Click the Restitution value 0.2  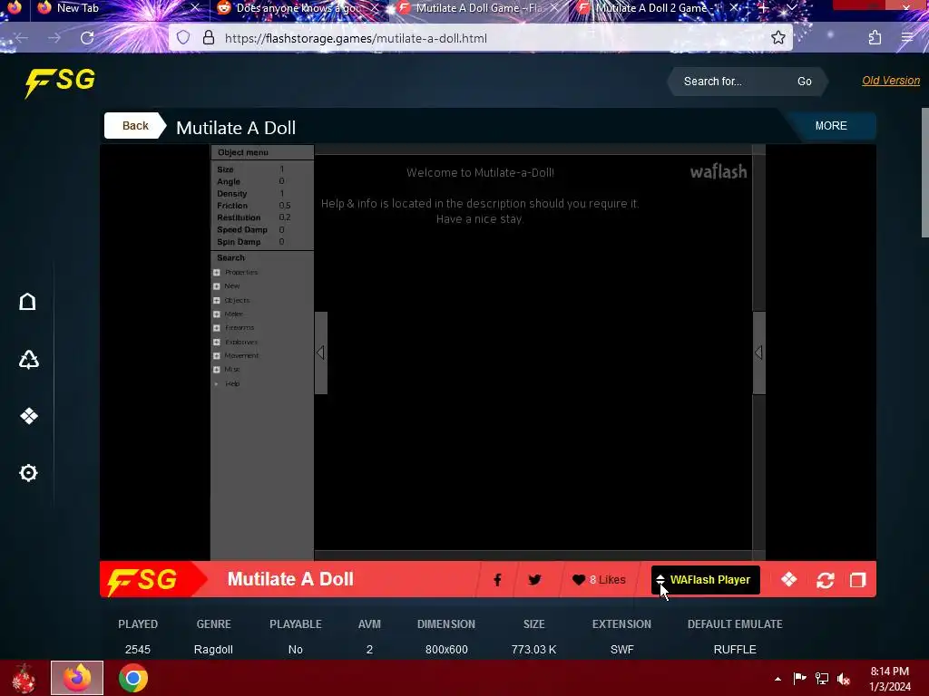click(284, 217)
